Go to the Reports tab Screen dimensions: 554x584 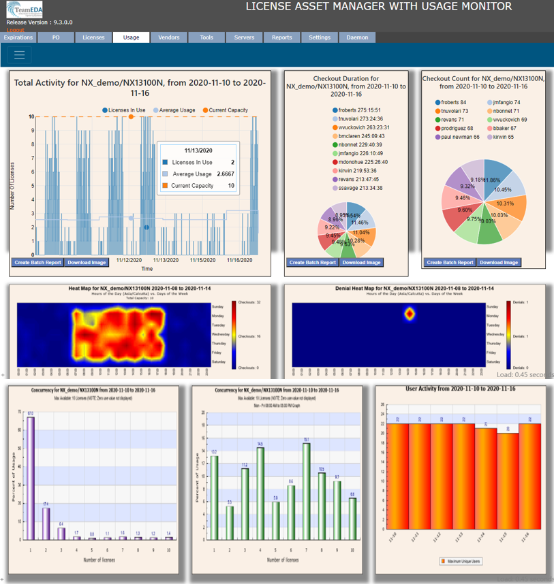point(281,37)
